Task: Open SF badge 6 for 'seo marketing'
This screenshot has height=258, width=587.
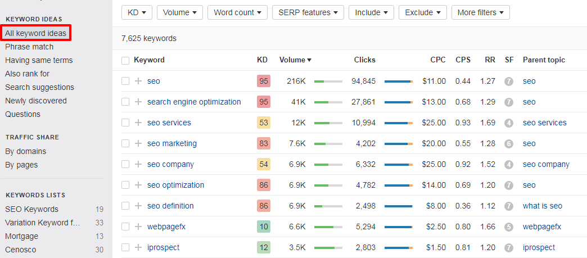Action: click(508, 143)
